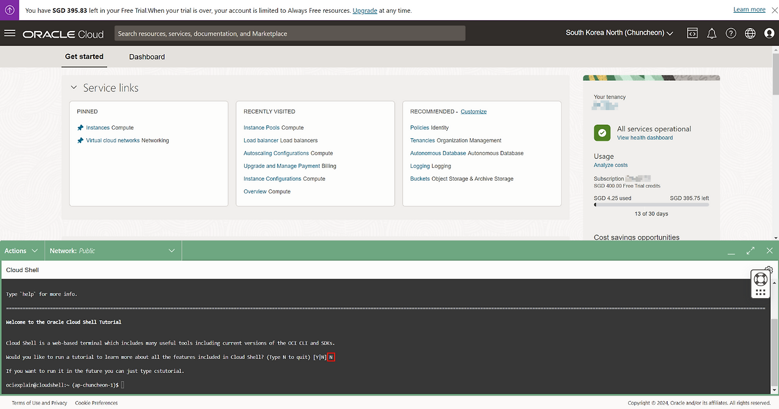Open the Oracle Cloud navigation hamburger menu

[x=10, y=33]
